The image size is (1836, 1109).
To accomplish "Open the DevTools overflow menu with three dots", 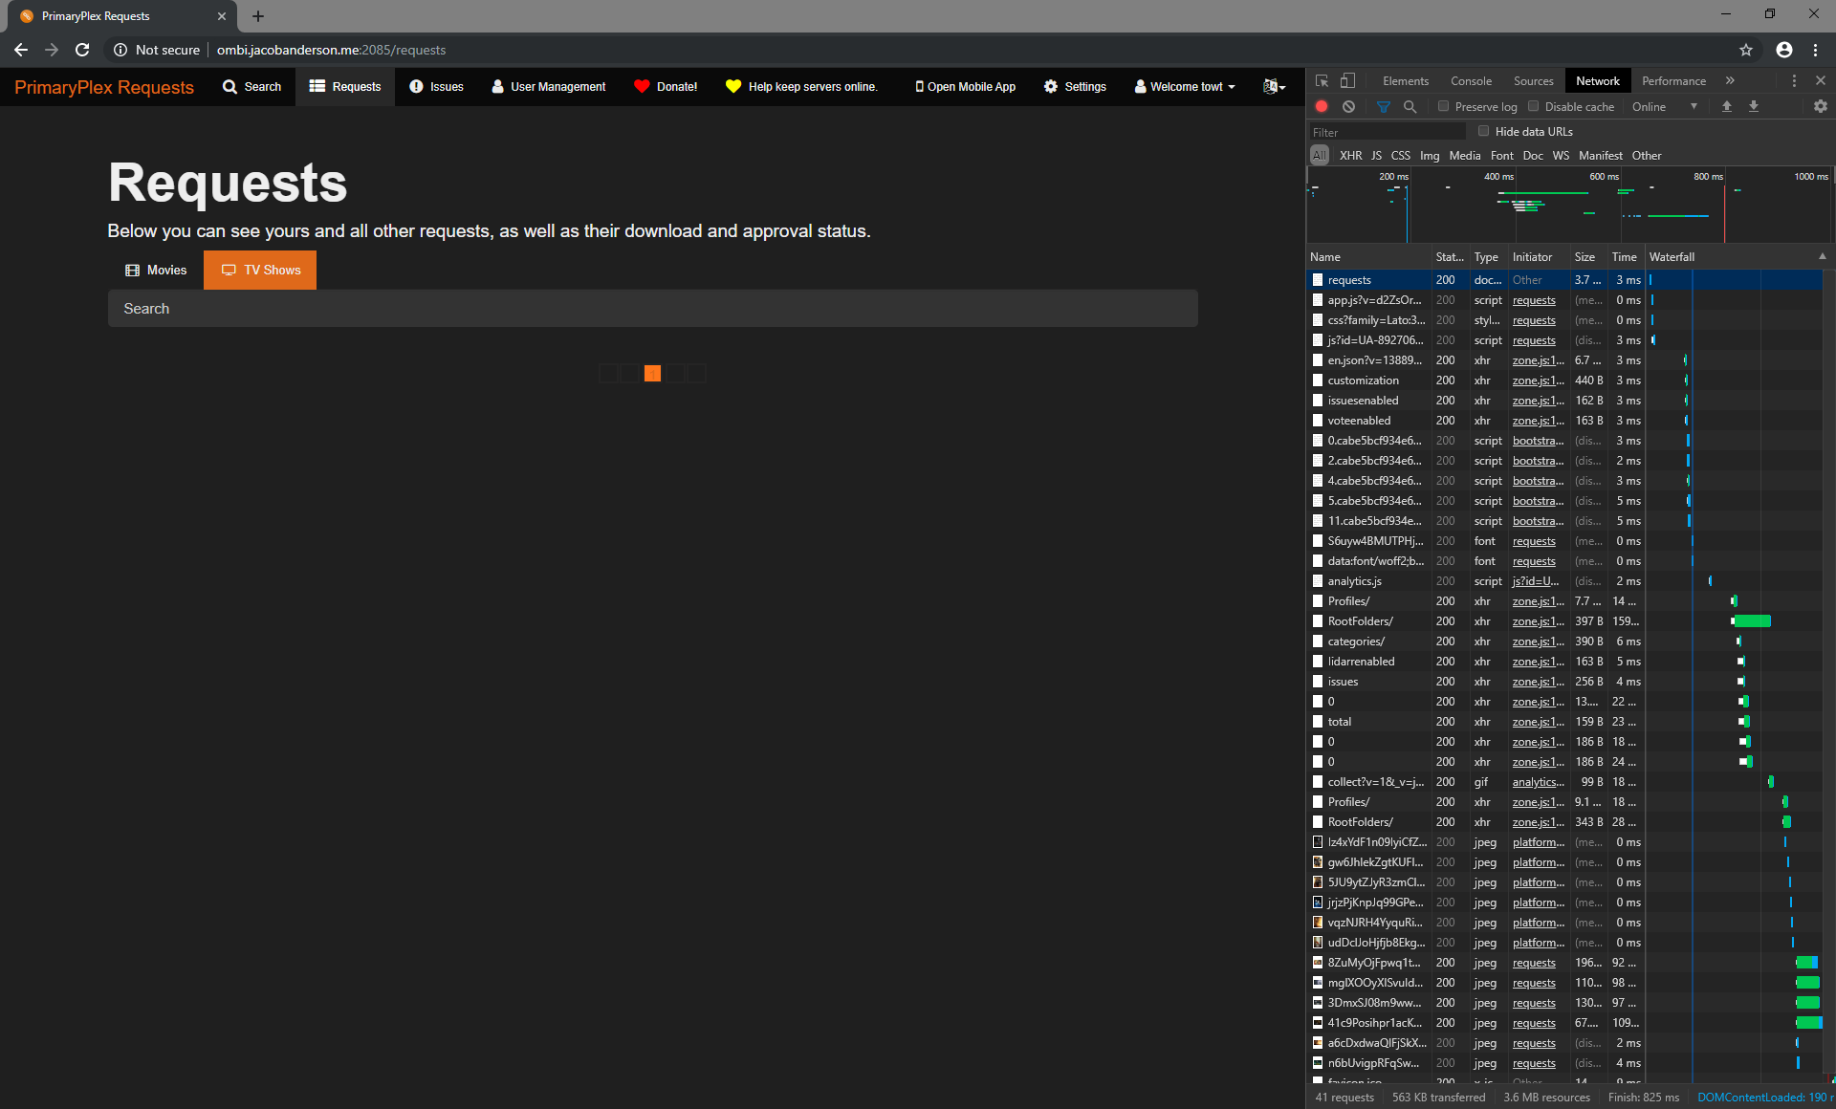I will click(1794, 80).
